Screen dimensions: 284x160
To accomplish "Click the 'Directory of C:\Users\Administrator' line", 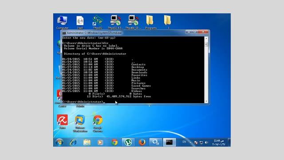I will [x=95, y=54].
